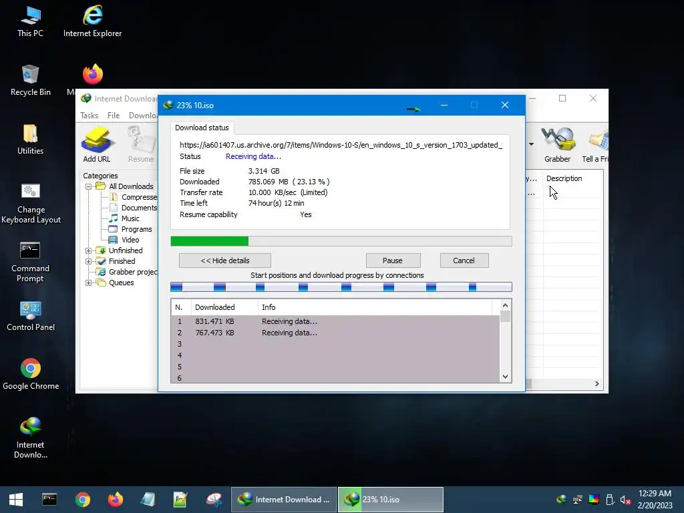684x513 pixels.
Task: Select connection row 1 with 831.471 KB
Action: point(335,321)
